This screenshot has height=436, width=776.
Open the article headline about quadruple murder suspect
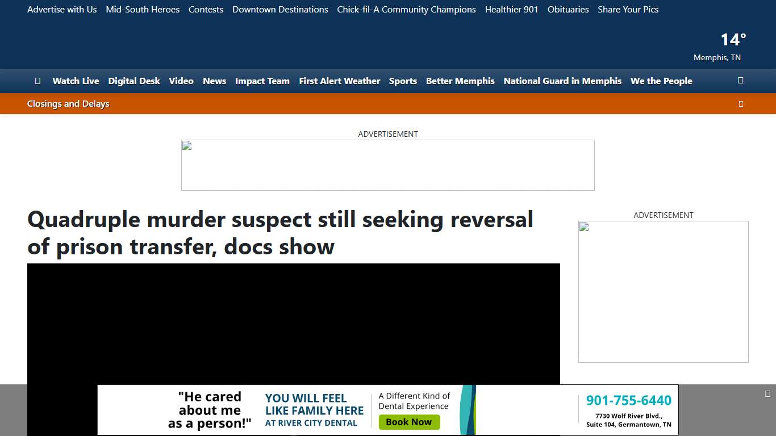coord(280,233)
